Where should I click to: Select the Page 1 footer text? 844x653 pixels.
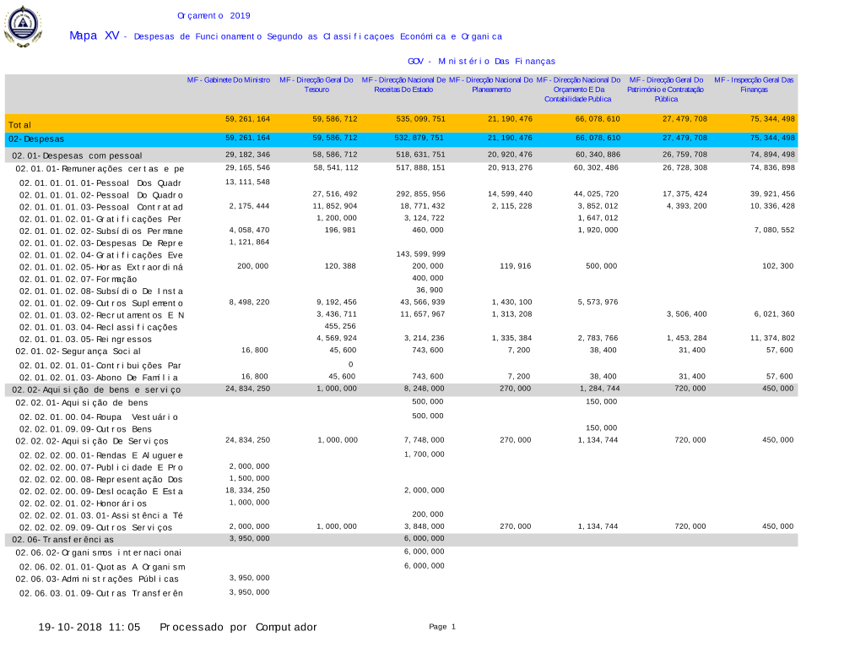pos(441,627)
